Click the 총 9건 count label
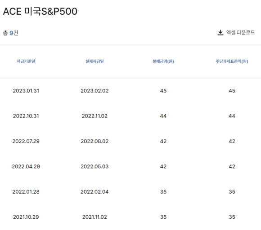261x230 pixels. point(10,33)
